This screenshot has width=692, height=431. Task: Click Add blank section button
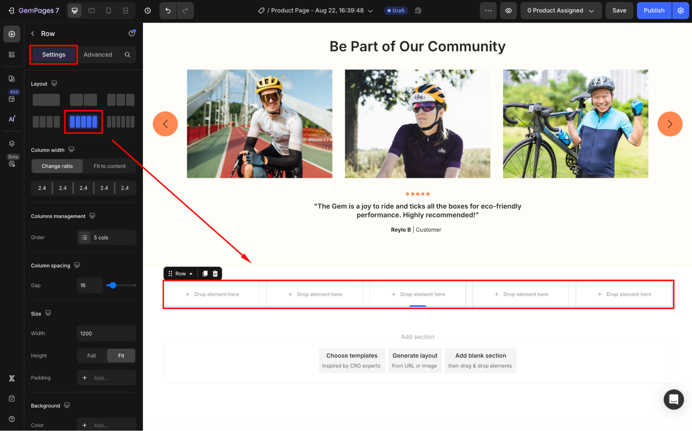tap(480, 360)
